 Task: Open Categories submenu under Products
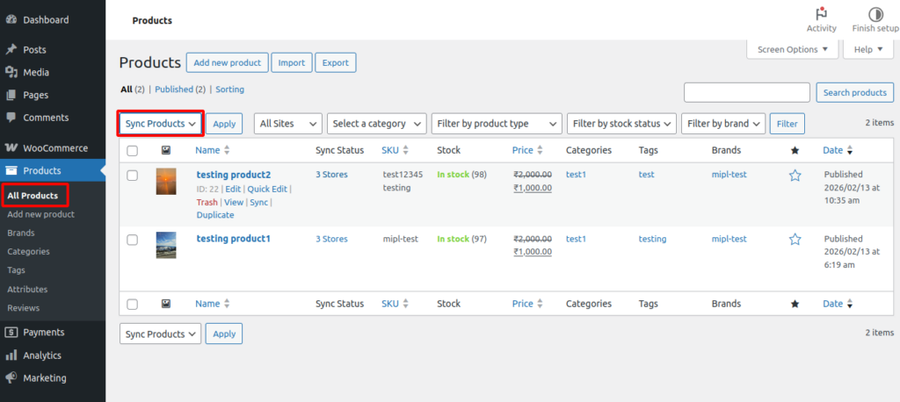(28, 251)
